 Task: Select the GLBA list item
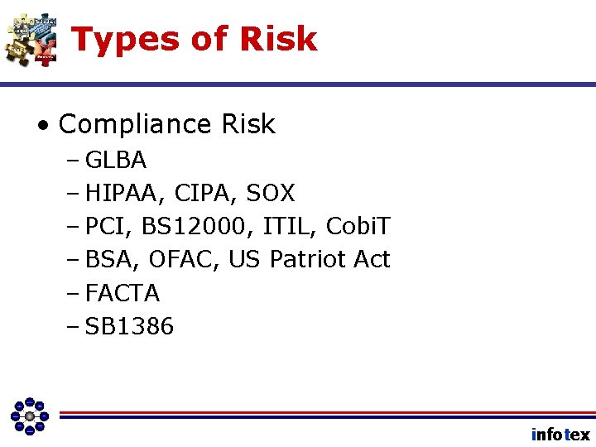coord(115,159)
